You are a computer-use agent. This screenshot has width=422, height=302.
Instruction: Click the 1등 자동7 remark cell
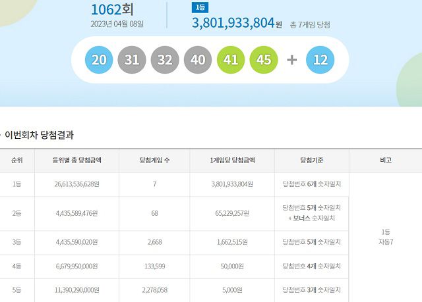385,238
